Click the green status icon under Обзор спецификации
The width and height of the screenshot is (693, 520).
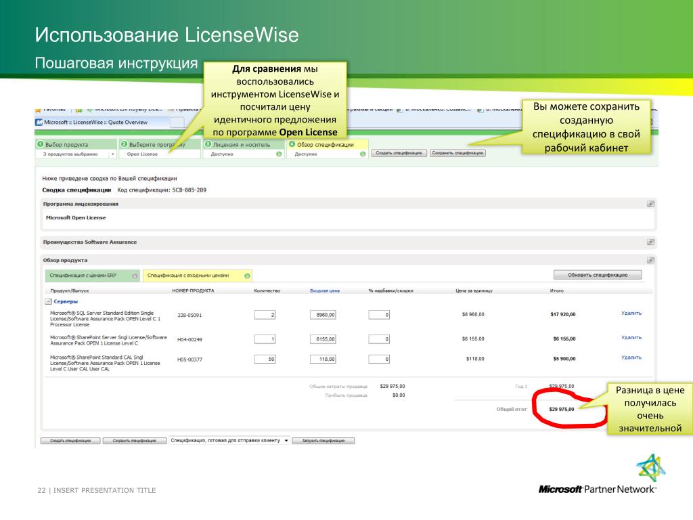pos(363,154)
